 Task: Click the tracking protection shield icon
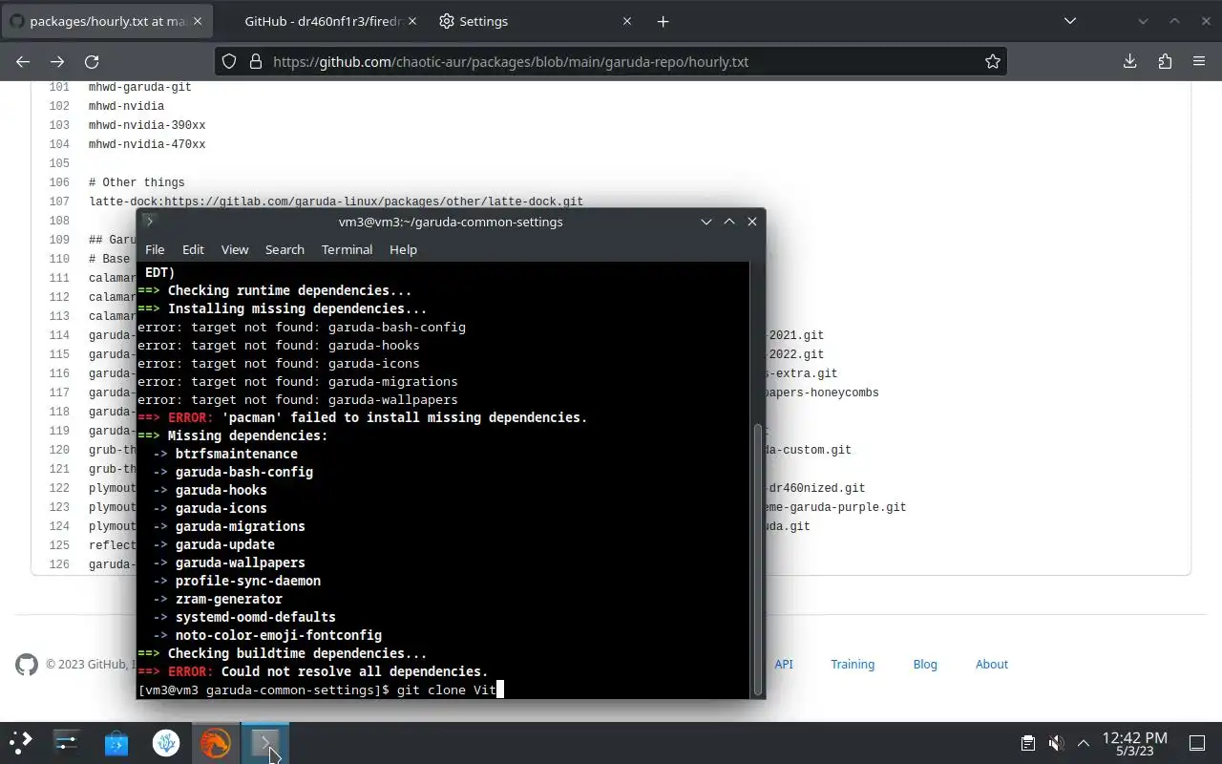click(x=229, y=61)
